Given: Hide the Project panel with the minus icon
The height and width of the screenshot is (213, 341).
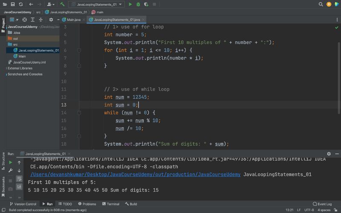Looking at the screenshot, I should point(58,20).
